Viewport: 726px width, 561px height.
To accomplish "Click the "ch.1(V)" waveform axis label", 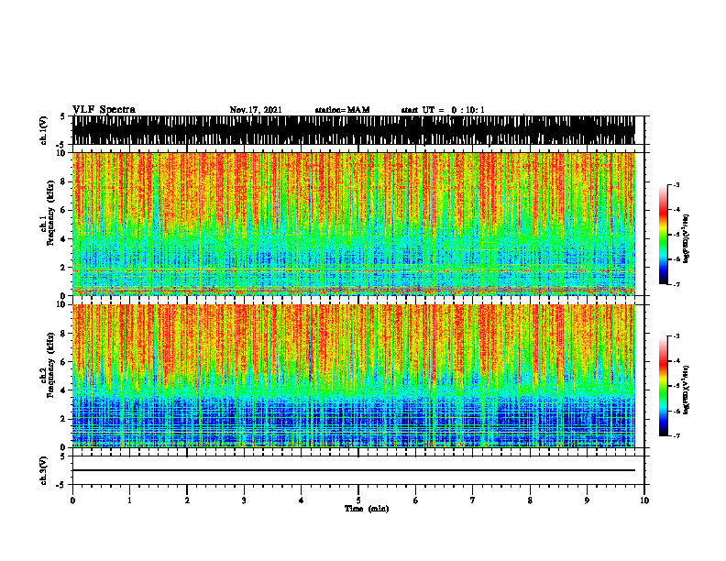I will [44, 130].
